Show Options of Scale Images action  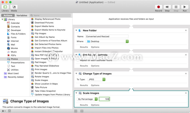(95, 105)
